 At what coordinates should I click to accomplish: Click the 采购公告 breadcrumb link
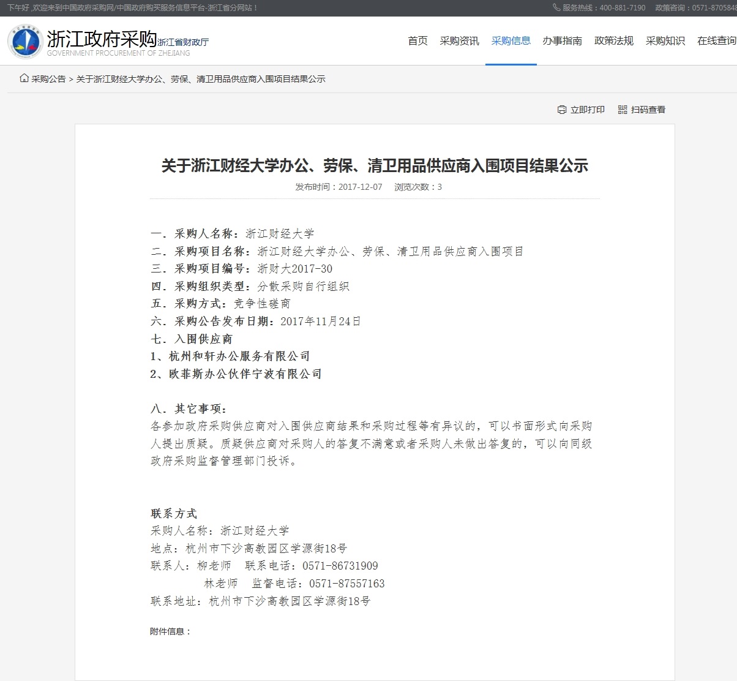(x=48, y=79)
